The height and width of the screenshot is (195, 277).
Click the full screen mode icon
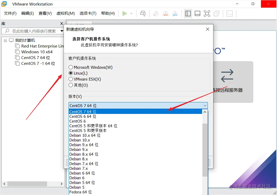(x=207, y=14)
